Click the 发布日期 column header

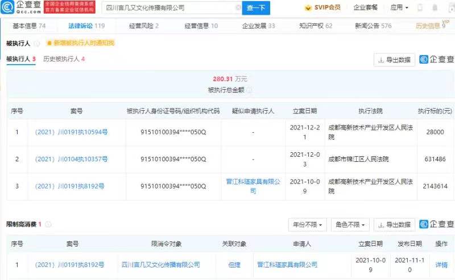coord(409,244)
